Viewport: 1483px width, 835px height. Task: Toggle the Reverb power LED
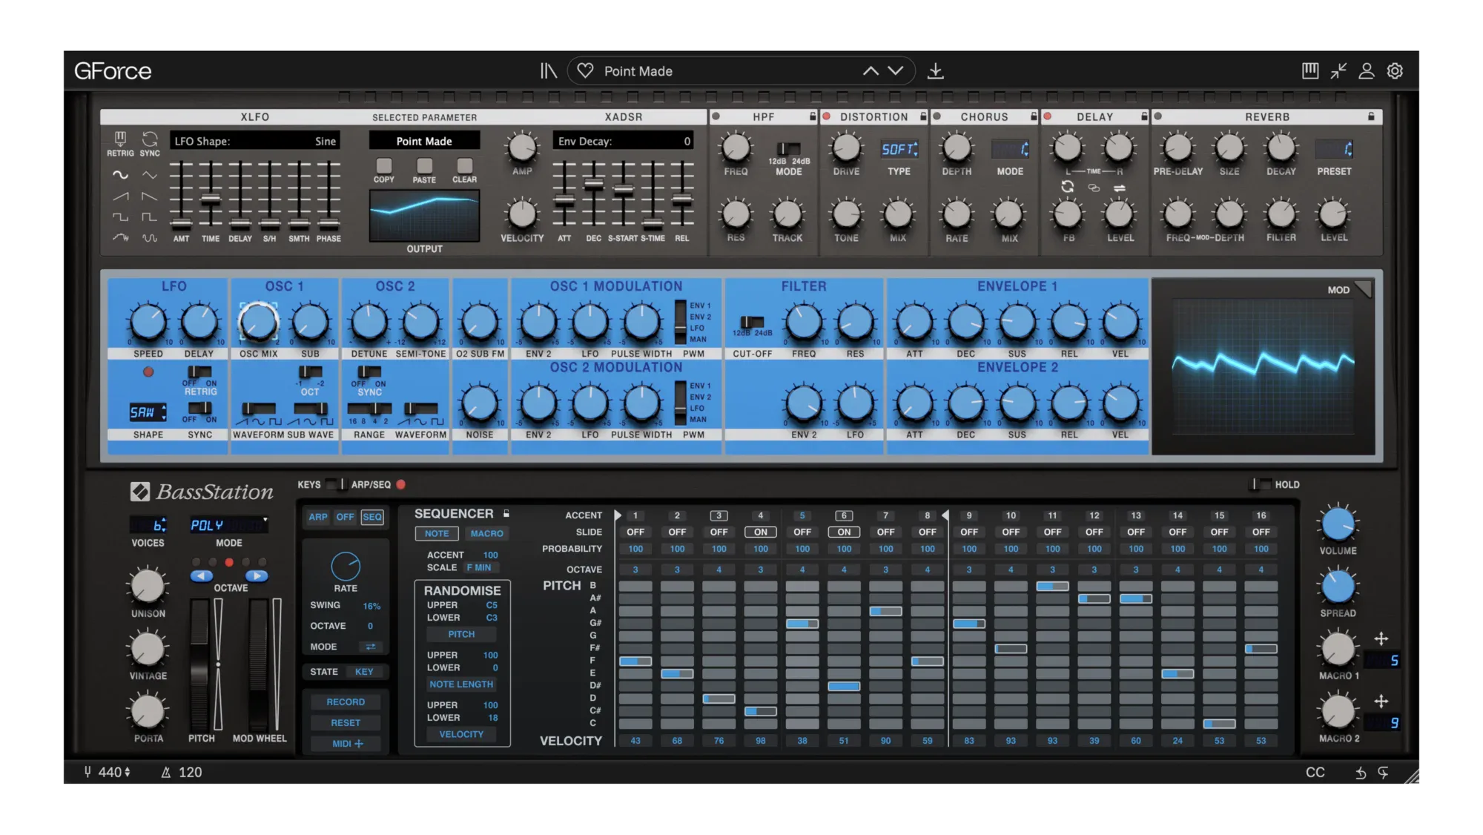pos(1158,116)
